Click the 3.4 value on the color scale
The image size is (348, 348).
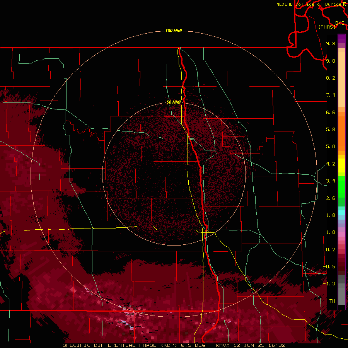[331, 181]
